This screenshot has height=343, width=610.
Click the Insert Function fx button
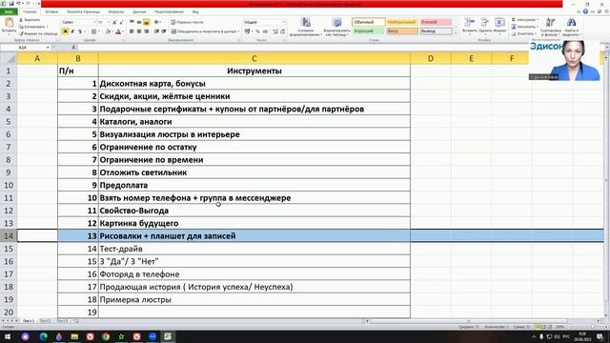coord(73,47)
